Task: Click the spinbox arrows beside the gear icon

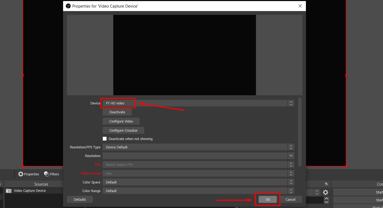Action: coord(317,192)
